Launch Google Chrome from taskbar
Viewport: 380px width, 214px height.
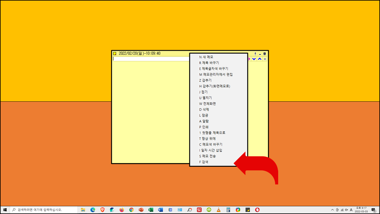point(132,210)
